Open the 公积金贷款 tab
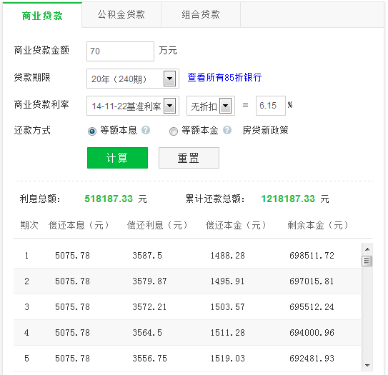 click(x=121, y=14)
